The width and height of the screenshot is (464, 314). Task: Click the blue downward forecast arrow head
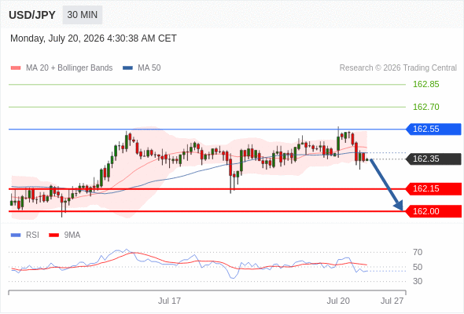pyautogui.click(x=399, y=206)
